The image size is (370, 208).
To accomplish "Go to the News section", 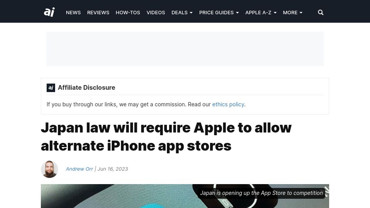I will 73,12.
